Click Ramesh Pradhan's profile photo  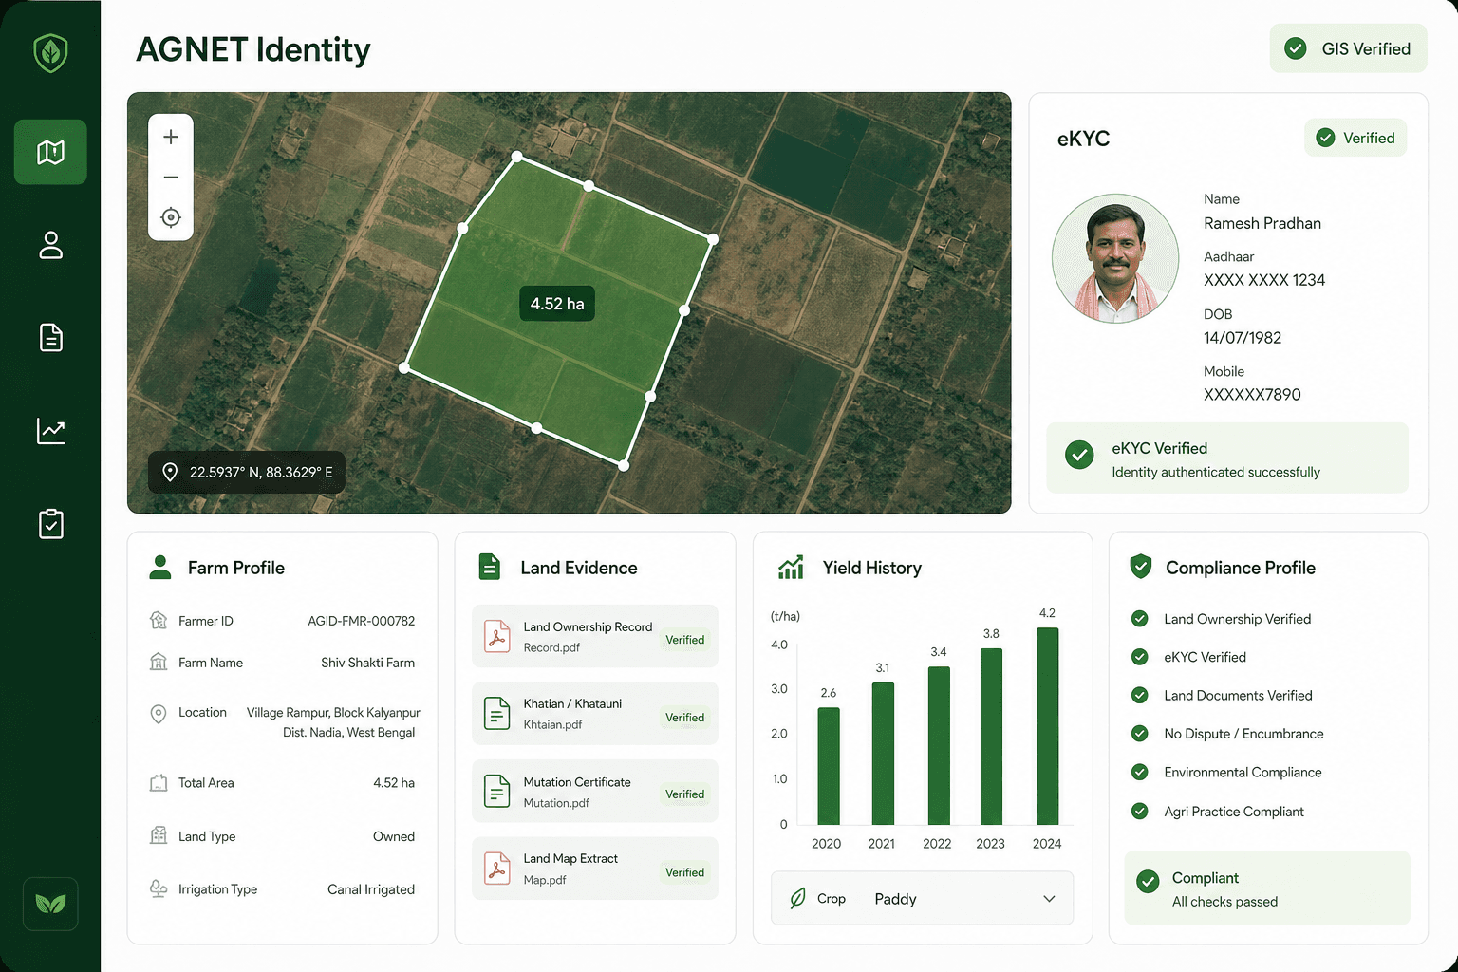tap(1115, 259)
